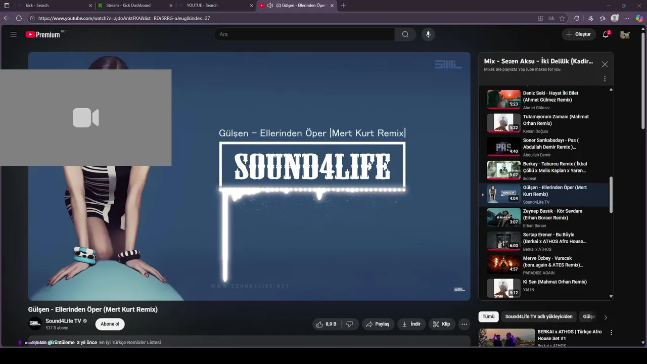The image size is (647, 364).
Task: Click the Abone ol subscribe button
Action: (110, 324)
